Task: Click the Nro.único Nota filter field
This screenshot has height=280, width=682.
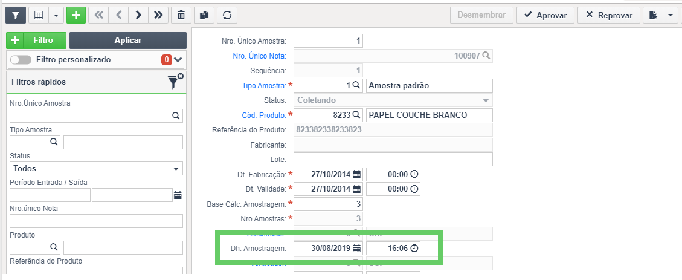Action: [96, 221]
